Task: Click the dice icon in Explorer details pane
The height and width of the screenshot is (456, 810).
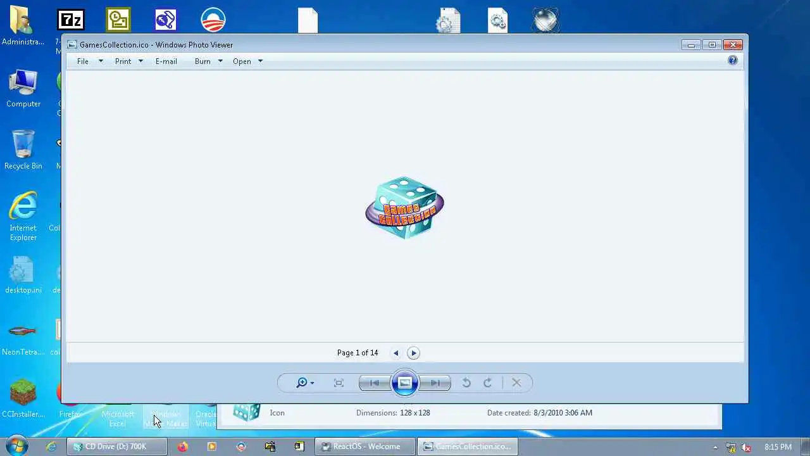Action: pos(246,412)
